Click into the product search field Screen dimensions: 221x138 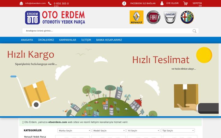click(110, 31)
